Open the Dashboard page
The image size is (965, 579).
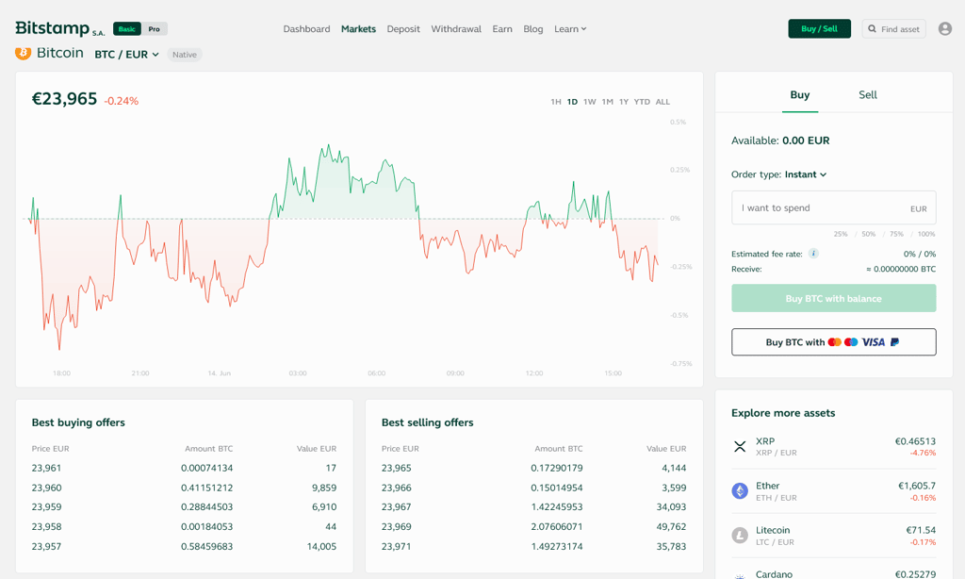pos(306,29)
